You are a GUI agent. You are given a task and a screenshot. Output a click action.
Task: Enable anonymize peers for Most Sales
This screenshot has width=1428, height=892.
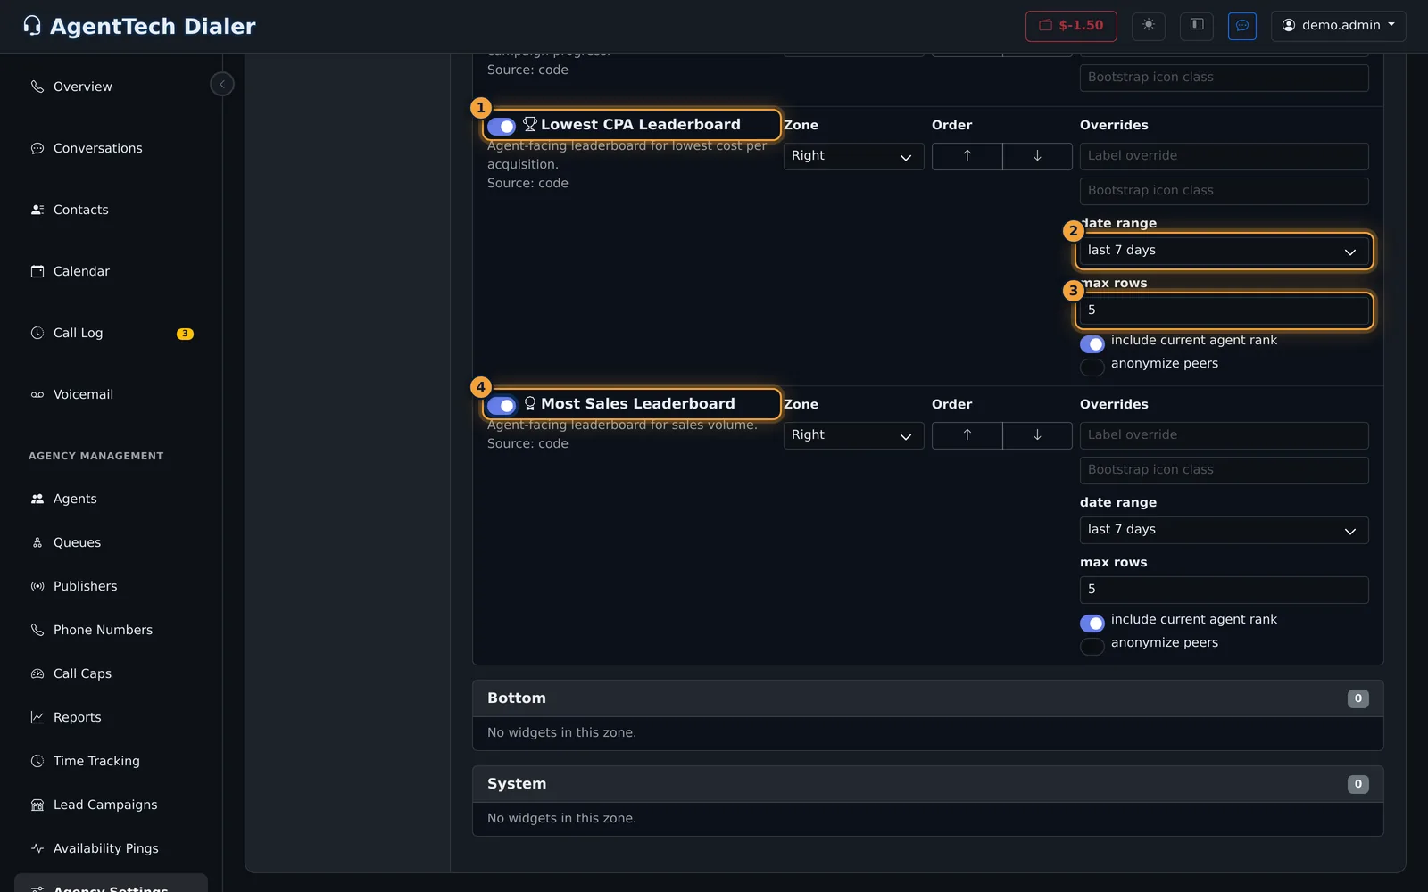click(1092, 646)
